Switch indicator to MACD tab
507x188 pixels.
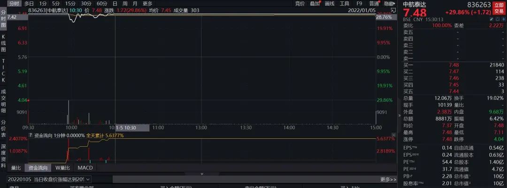pos(85,168)
